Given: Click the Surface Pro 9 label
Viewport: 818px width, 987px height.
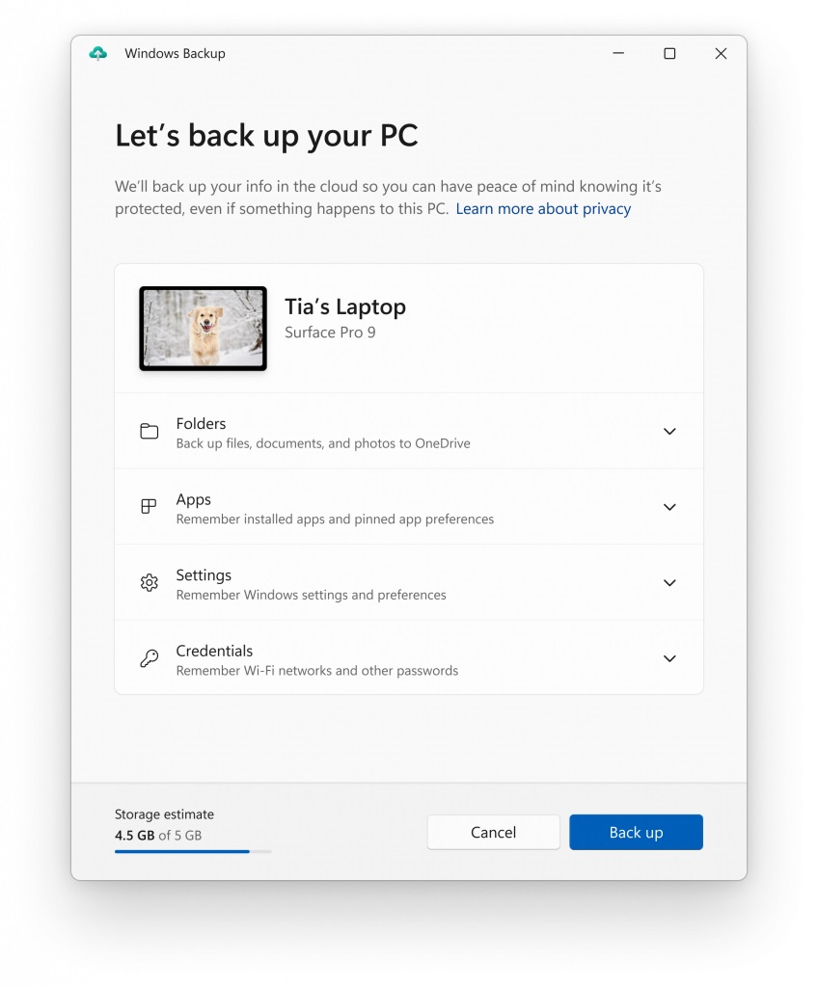Looking at the screenshot, I should point(329,334).
